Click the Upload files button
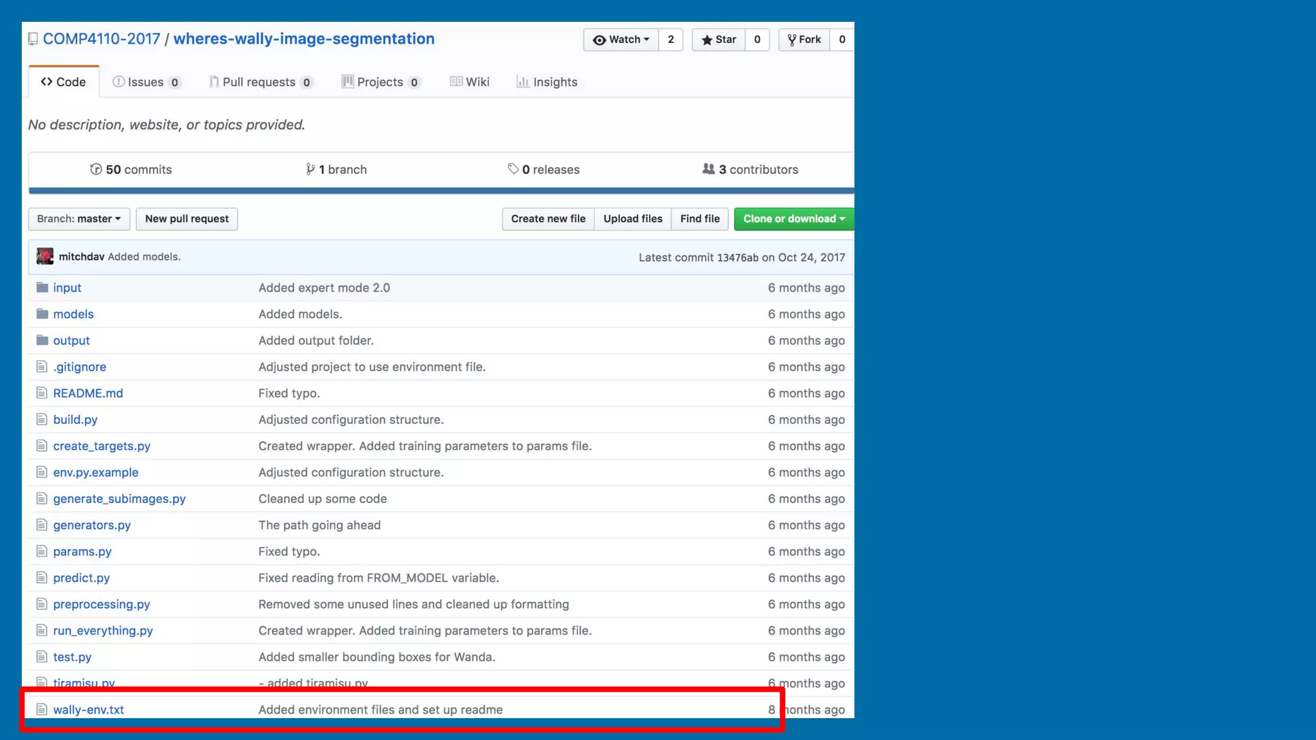The width and height of the screenshot is (1316, 740). pos(633,219)
